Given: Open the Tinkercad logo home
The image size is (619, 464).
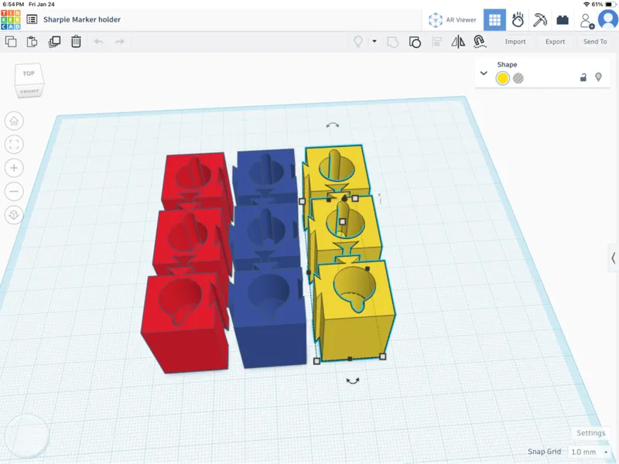Looking at the screenshot, I should (x=11, y=20).
